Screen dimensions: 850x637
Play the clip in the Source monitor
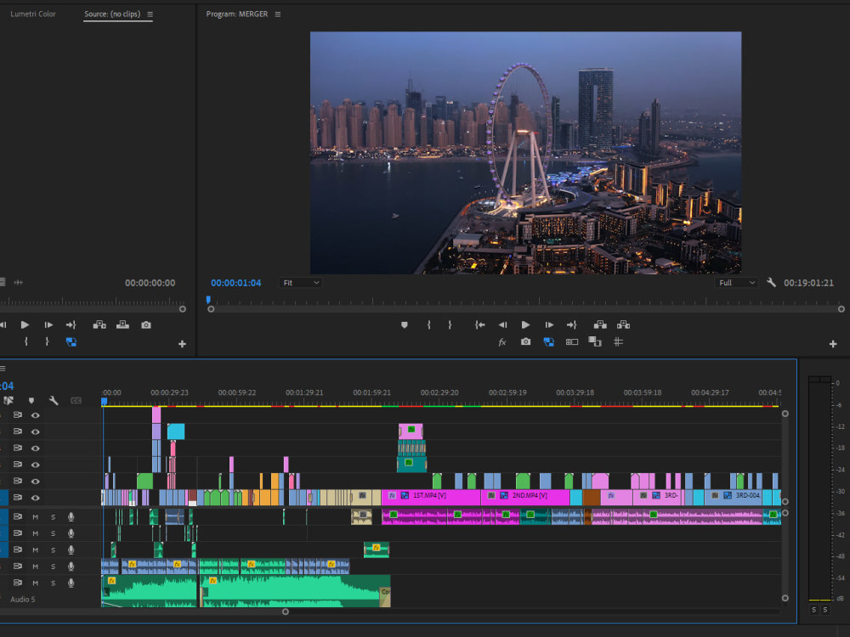25,325
